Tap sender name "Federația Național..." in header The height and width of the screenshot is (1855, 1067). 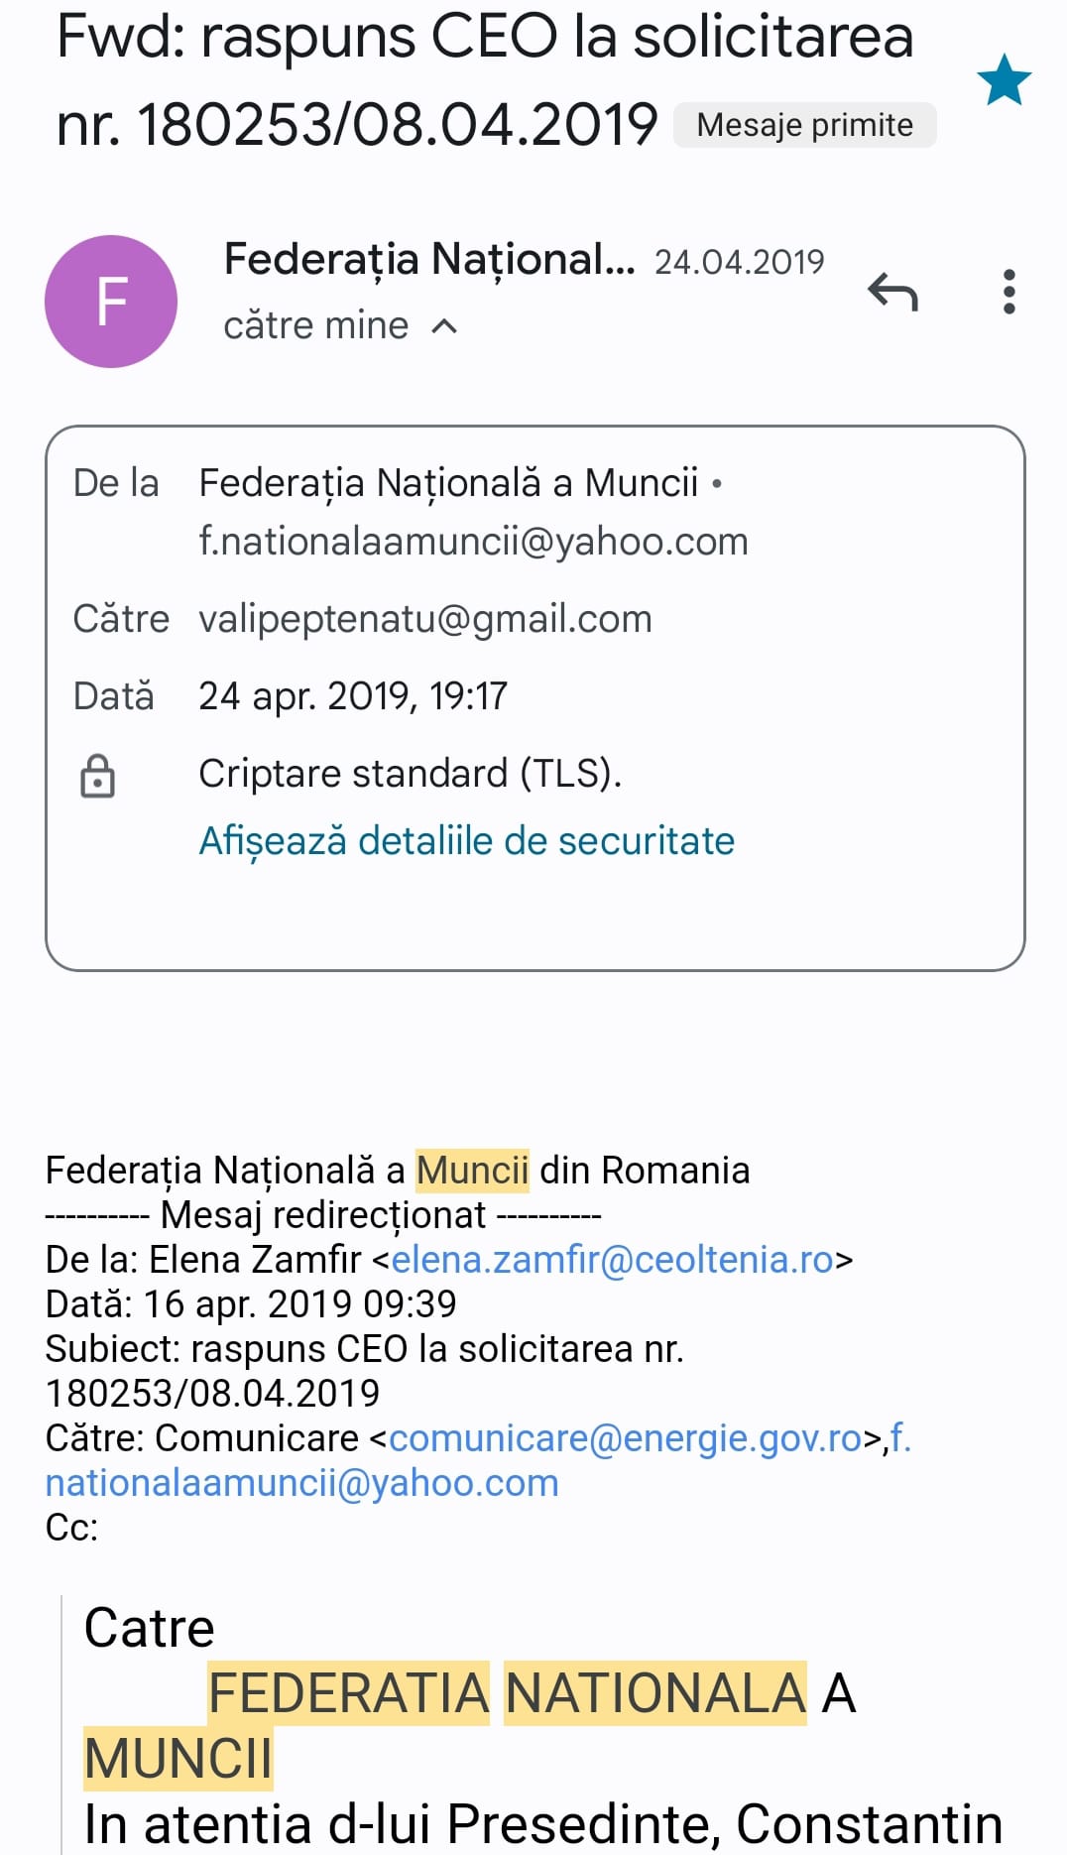[428, 260]
